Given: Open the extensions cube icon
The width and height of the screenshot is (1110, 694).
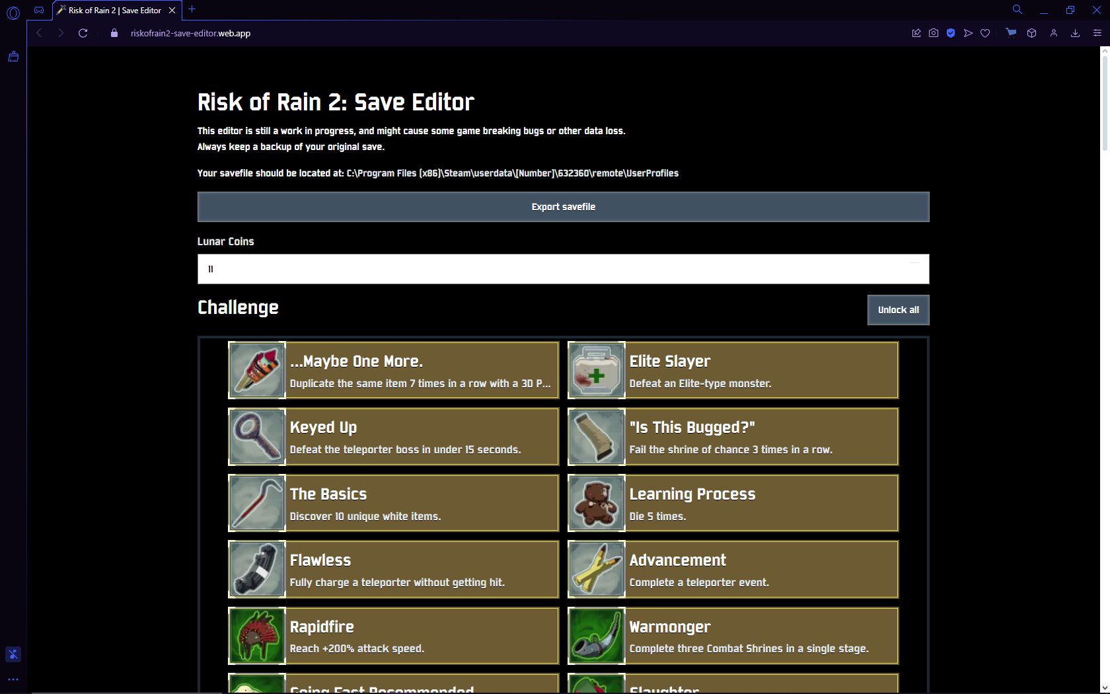Looking at the screenshot, I should (1032, 33).
